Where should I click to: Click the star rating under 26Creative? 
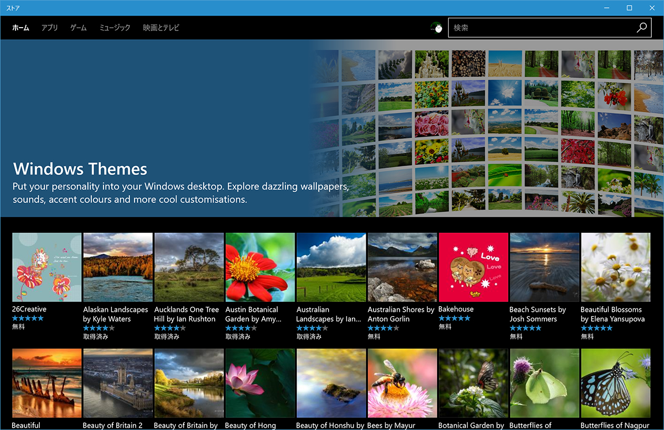[x=28, y=318]
